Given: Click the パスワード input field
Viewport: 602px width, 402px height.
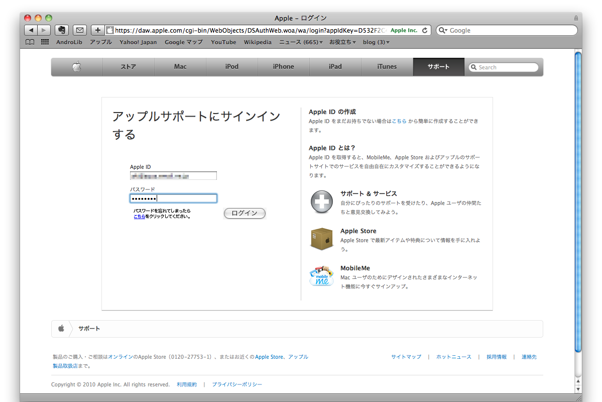Looking at the screenshot, I should click(173, 198).
